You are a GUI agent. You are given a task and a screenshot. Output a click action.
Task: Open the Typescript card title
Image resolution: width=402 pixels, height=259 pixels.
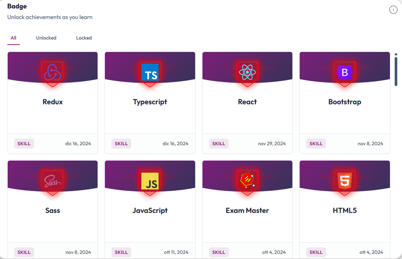[x=150, y=102]
